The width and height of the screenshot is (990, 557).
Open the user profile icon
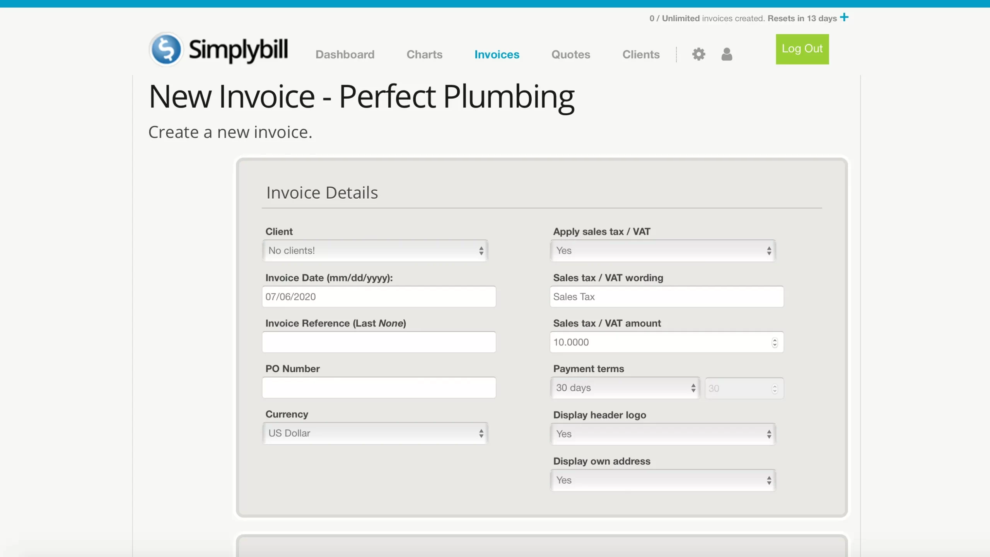coord(727,54)
